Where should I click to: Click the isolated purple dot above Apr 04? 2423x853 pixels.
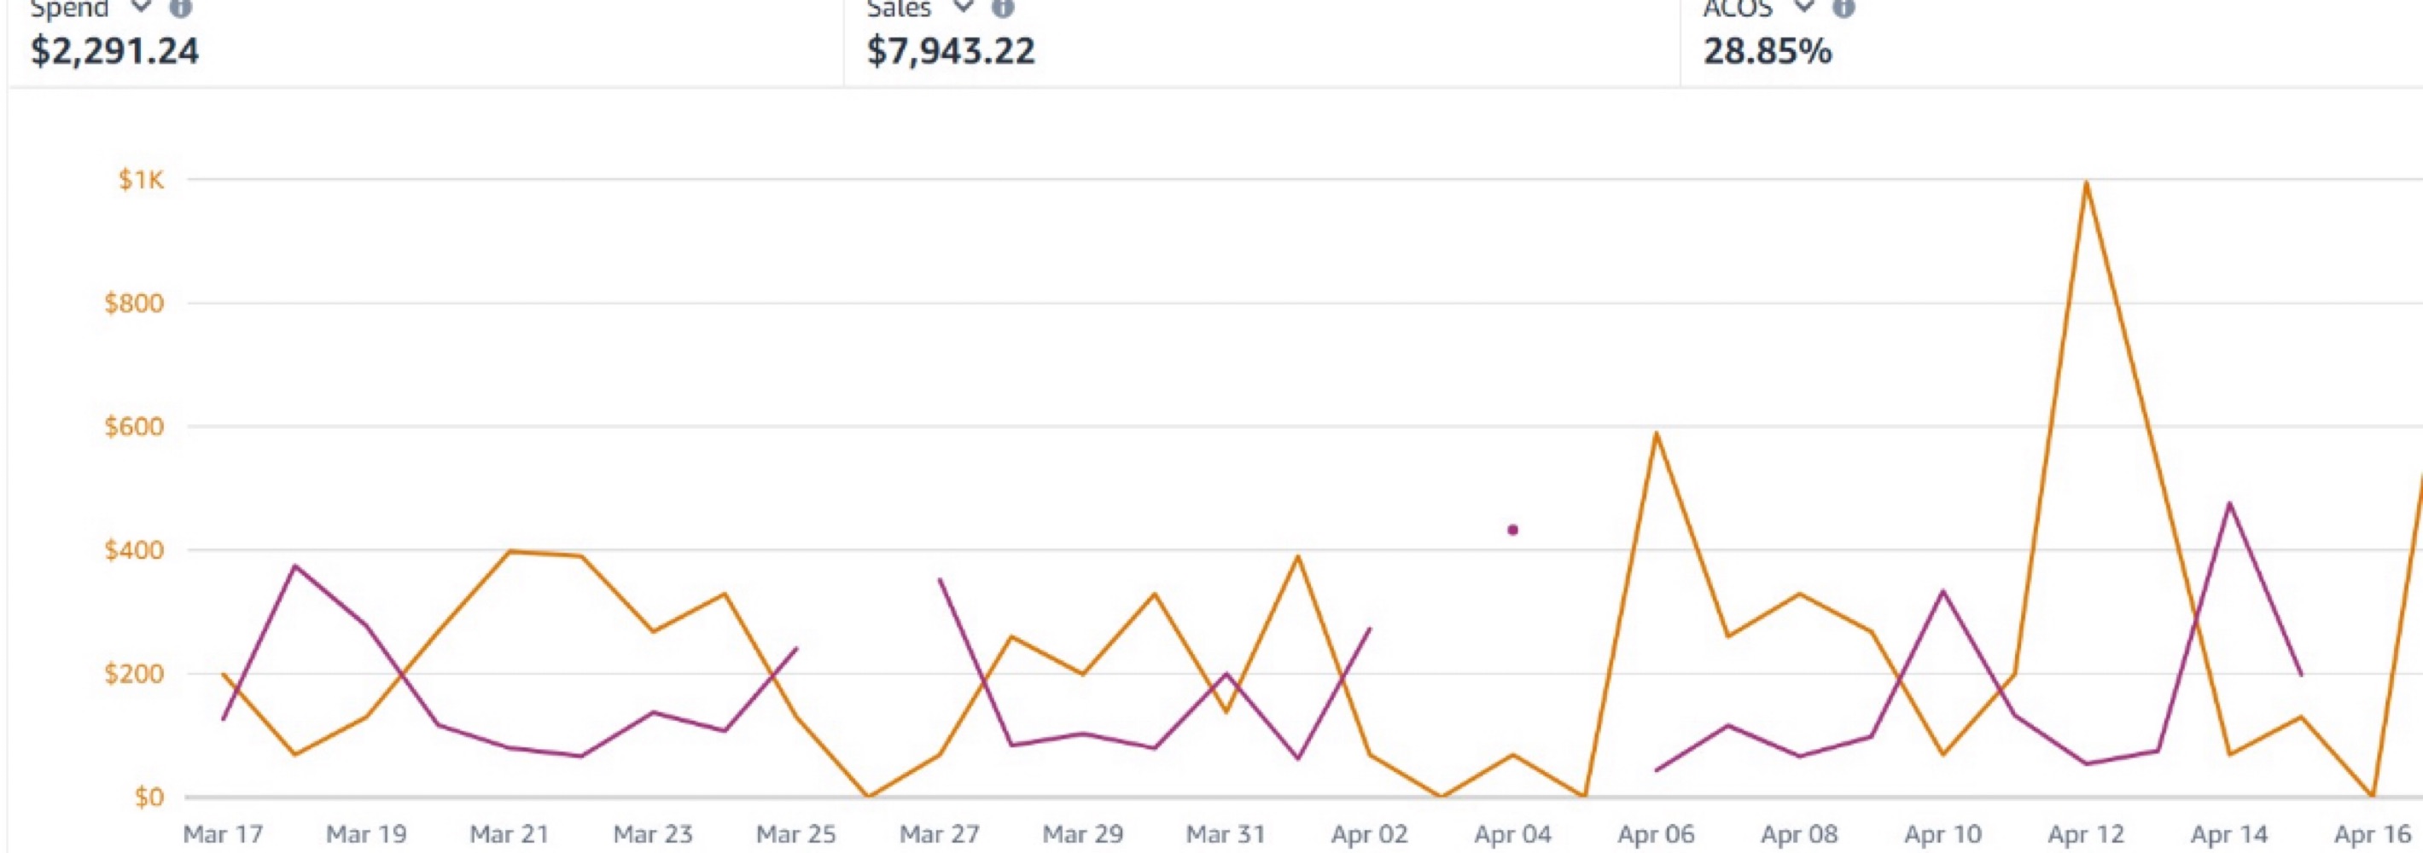[x=1512, y=530]
